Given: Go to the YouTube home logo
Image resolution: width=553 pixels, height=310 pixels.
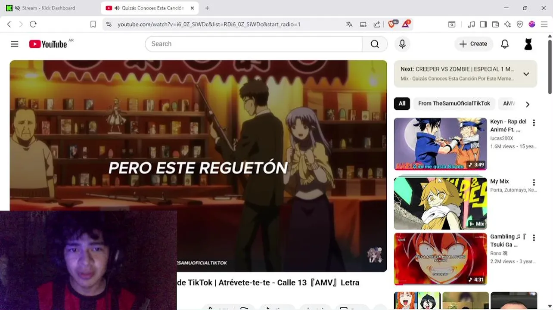Looking at the screenshot, I should coord(48,44).
